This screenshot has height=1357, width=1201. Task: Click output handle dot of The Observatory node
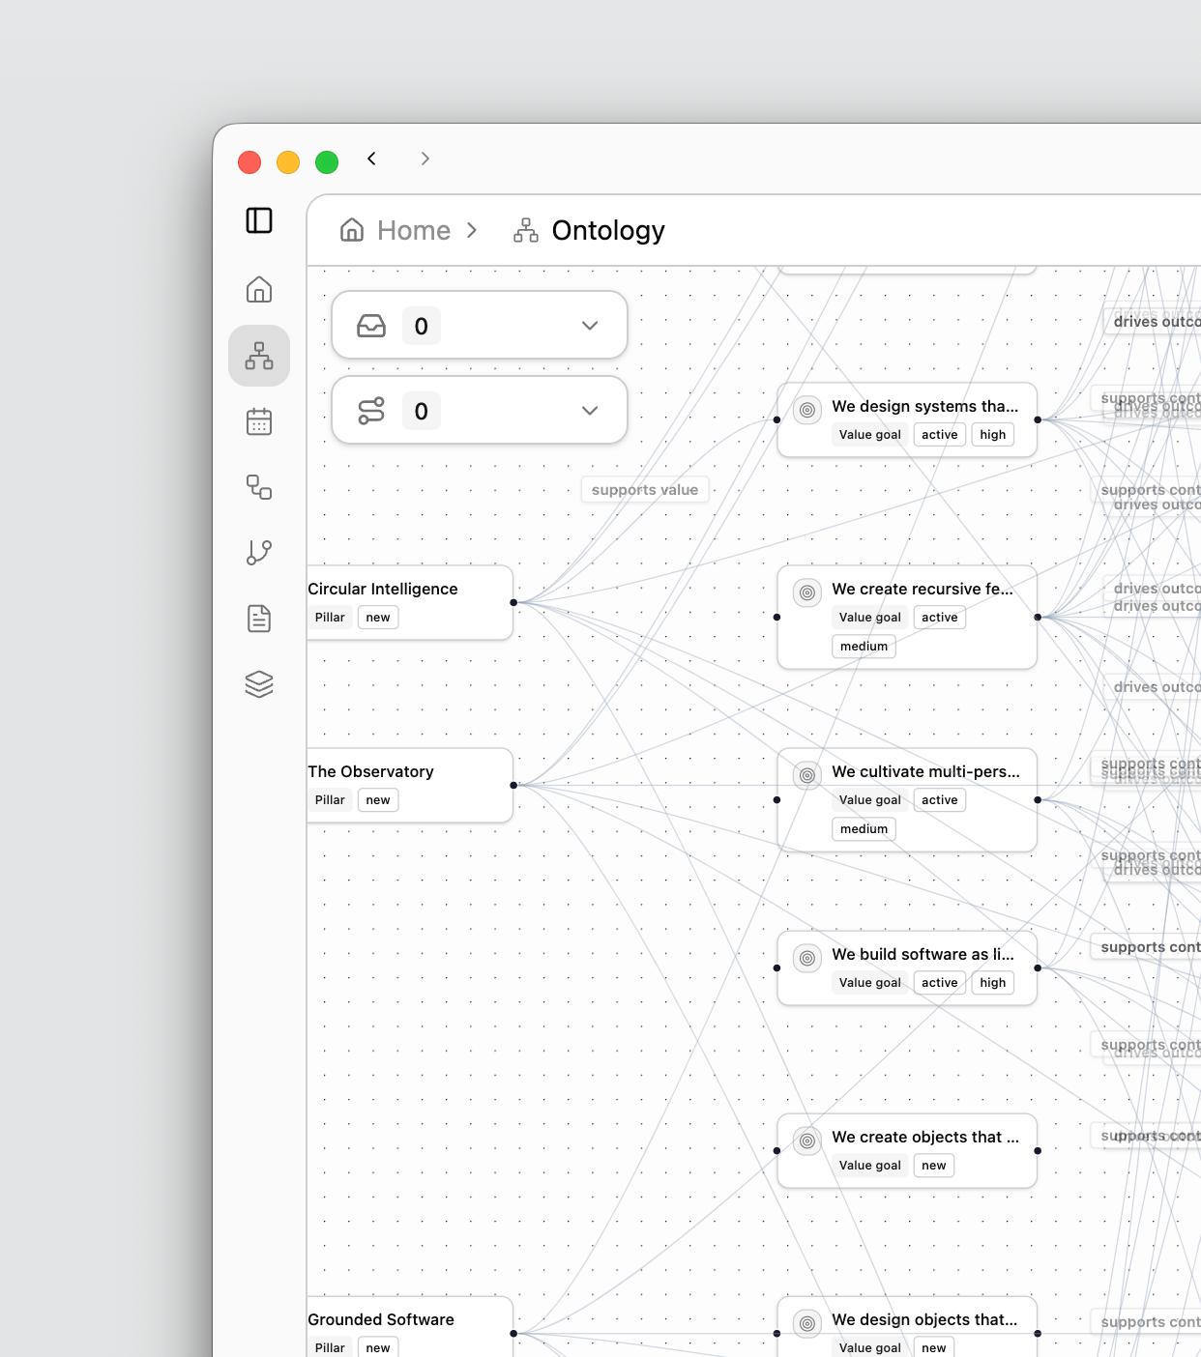click(513, 785)
